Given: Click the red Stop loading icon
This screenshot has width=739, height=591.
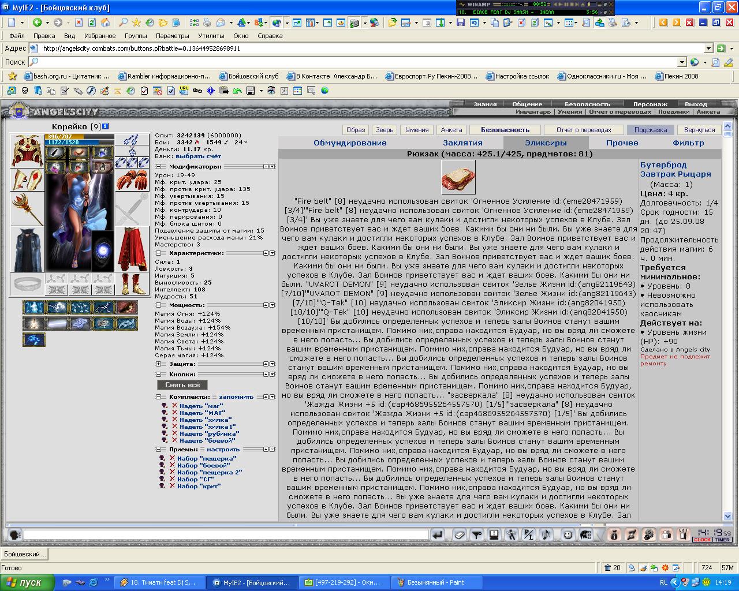Looking at the screenshot, I should point(79,23).
